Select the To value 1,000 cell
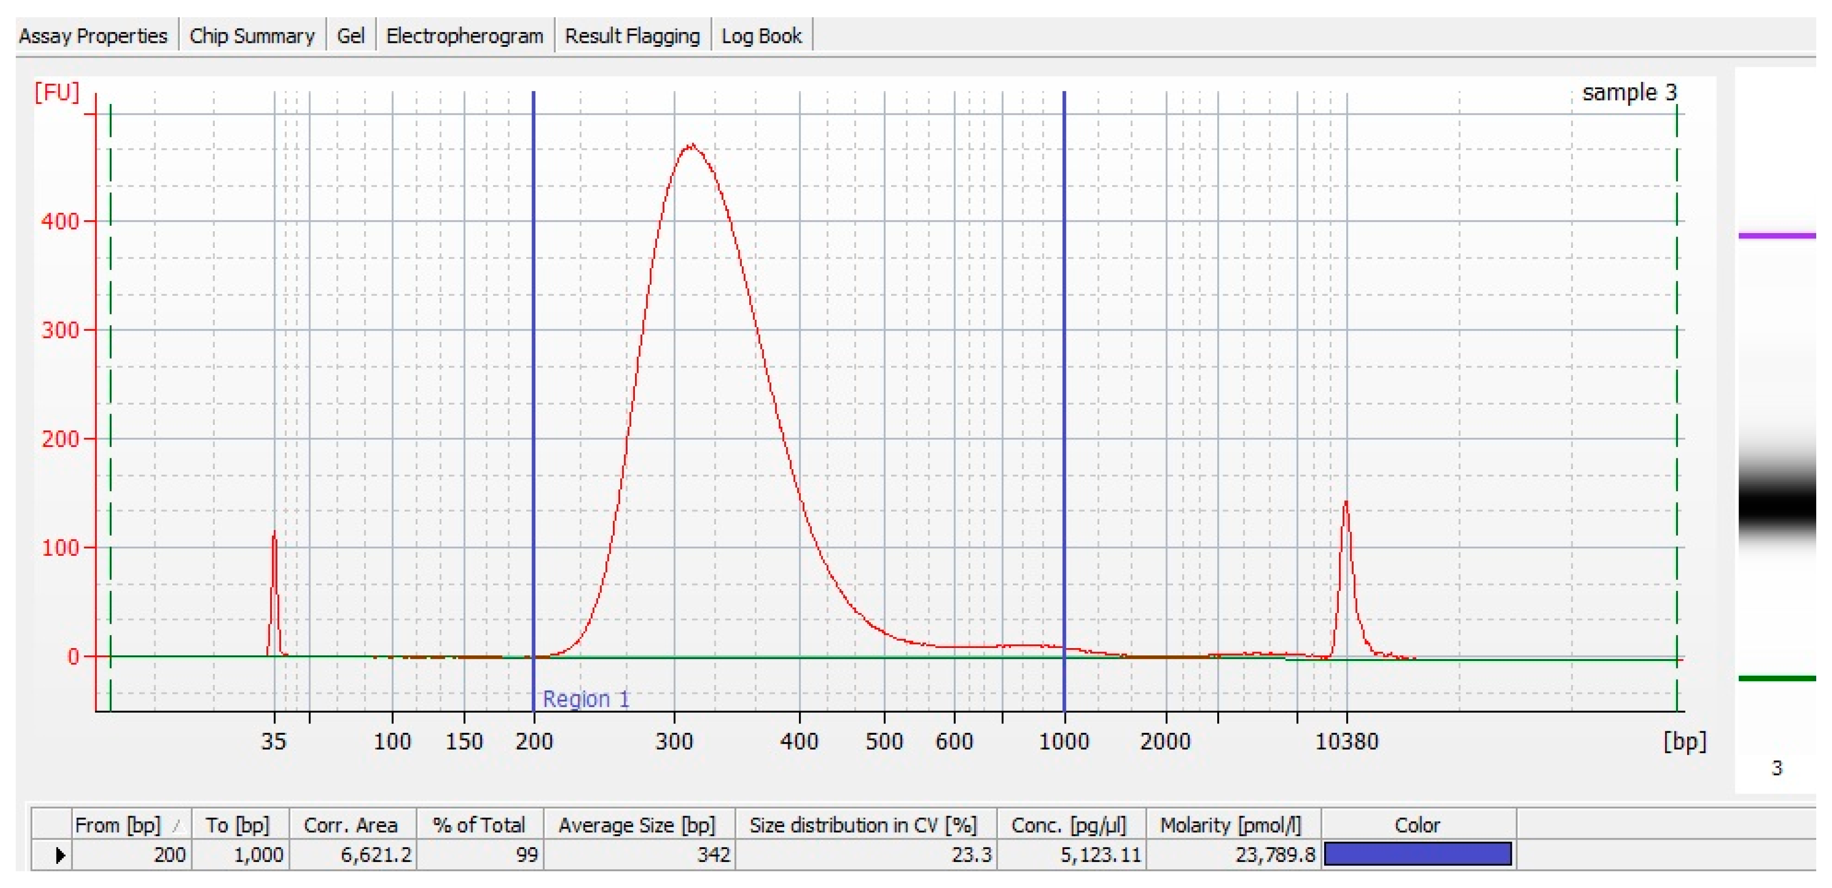This screenshot has height=888, width=1832. (240, 854)
